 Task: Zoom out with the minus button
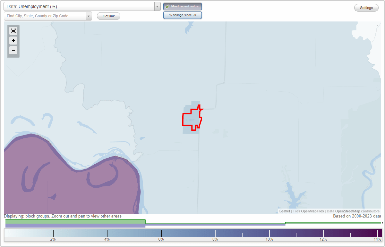[13, 50]
